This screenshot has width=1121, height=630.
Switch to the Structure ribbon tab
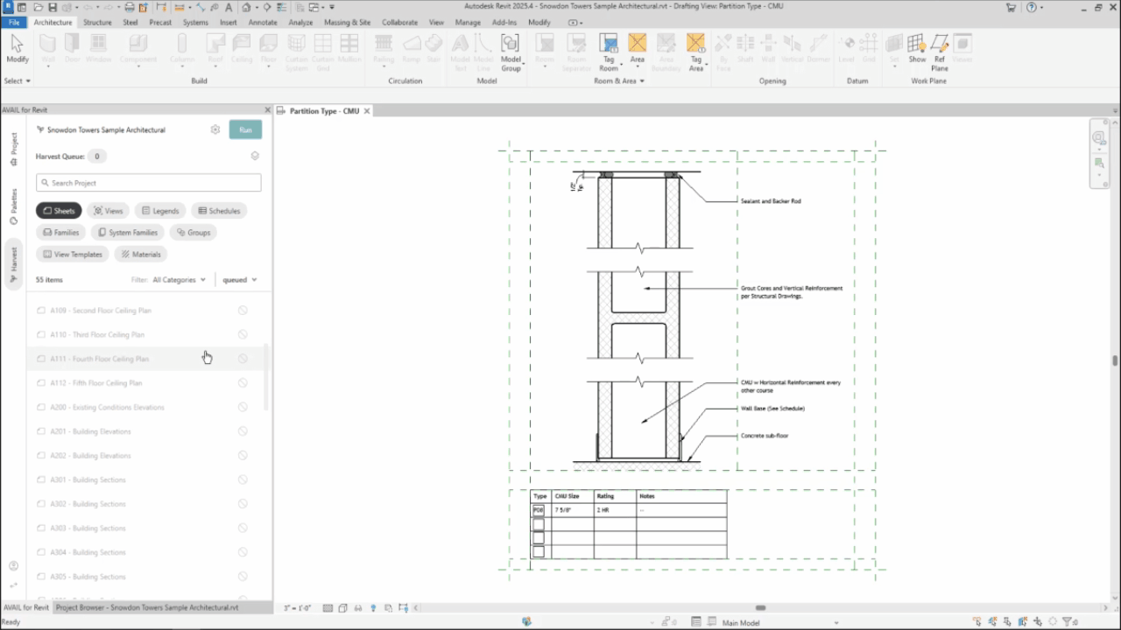coord(97,22)
